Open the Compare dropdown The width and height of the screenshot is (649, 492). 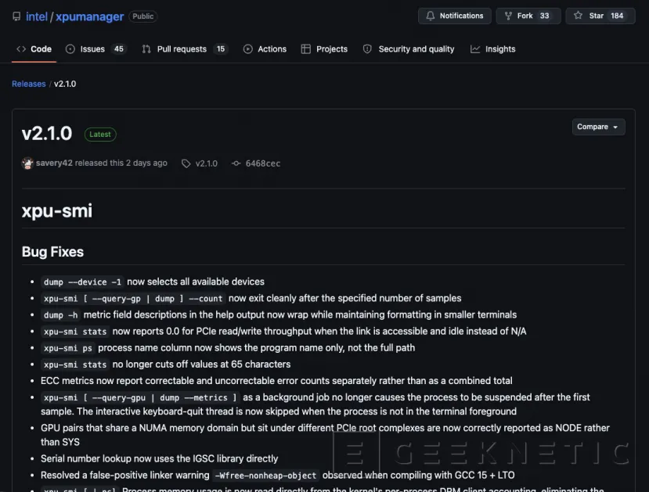coord(598,127)
